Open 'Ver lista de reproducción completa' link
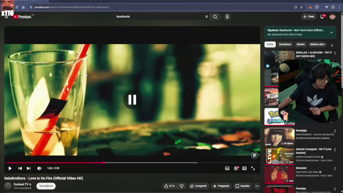The width and height of the screenshot is (343, 193). (x=312, y=138)
